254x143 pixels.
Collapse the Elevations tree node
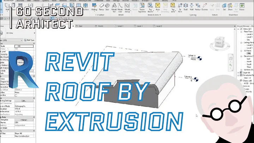click(x=241, y=56)
